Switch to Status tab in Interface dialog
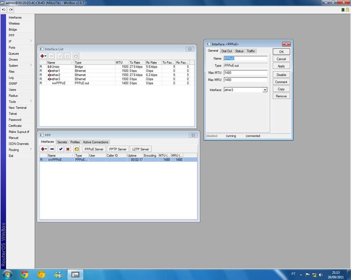This screenshot has width=351, height=280. click(239, 51)
